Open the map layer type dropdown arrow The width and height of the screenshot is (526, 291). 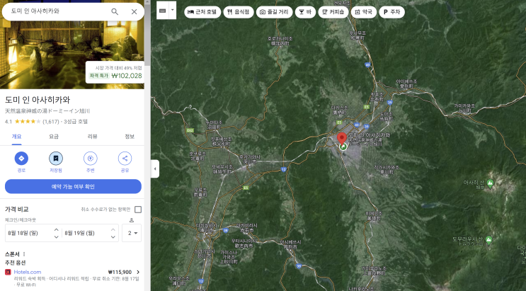point(173,10)
